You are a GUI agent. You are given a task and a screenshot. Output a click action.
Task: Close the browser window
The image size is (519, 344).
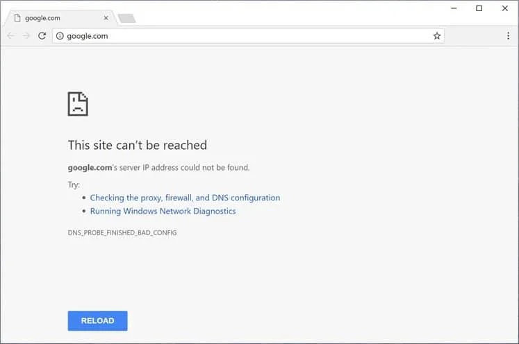(505, 8)
